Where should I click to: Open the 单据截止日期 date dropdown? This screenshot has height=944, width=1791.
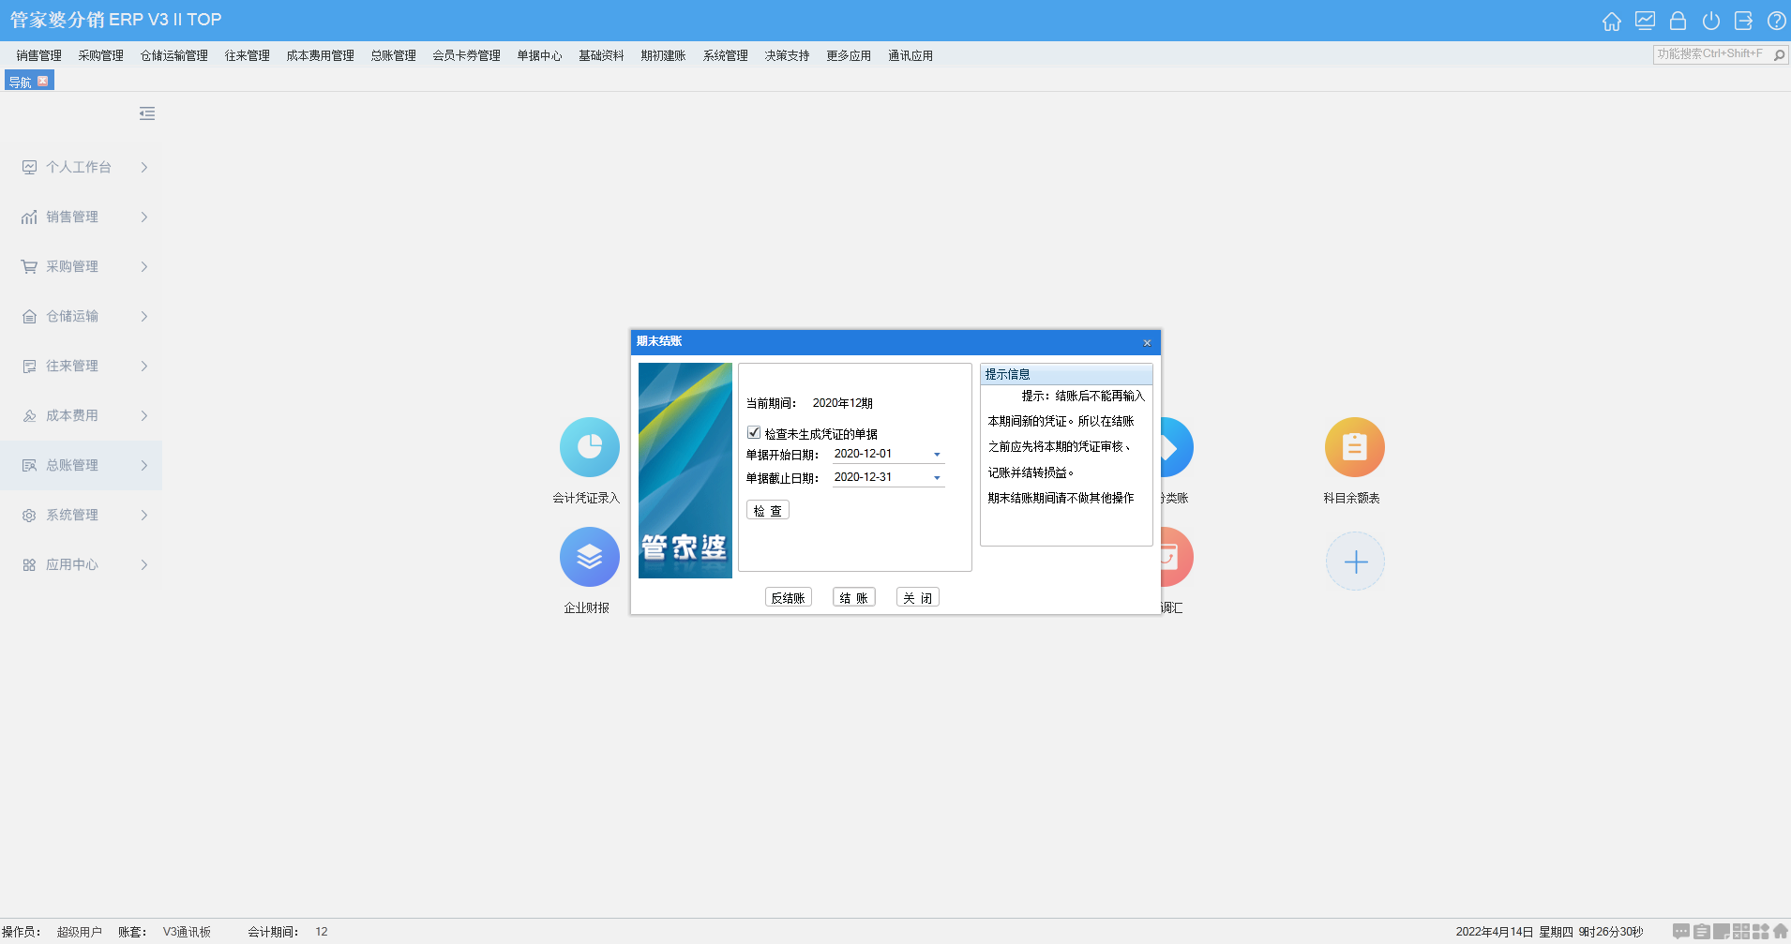click(937, 478)
